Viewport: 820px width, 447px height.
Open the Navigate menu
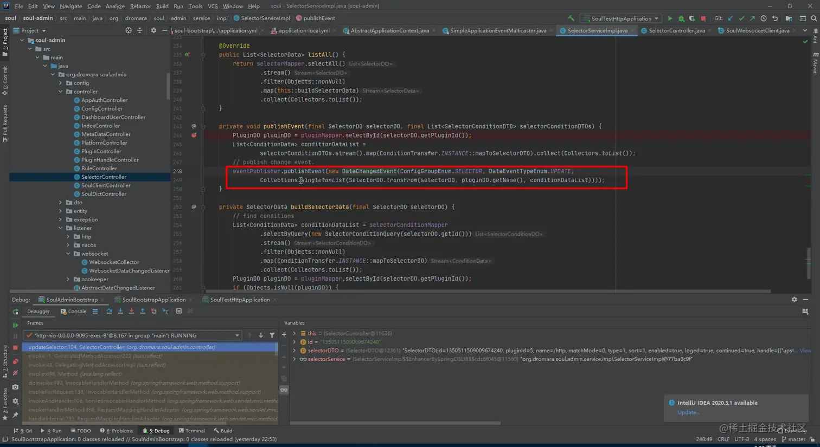coord(71,6)
